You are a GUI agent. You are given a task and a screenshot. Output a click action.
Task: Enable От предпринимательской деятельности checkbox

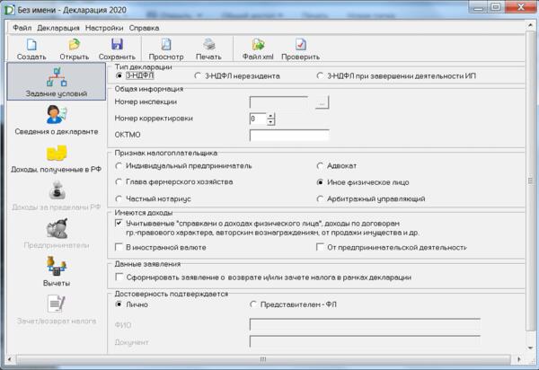point(320,247)
